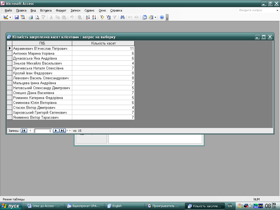Click the Copy icon
The height and width of the screenshot is (210, 280).
57,17
